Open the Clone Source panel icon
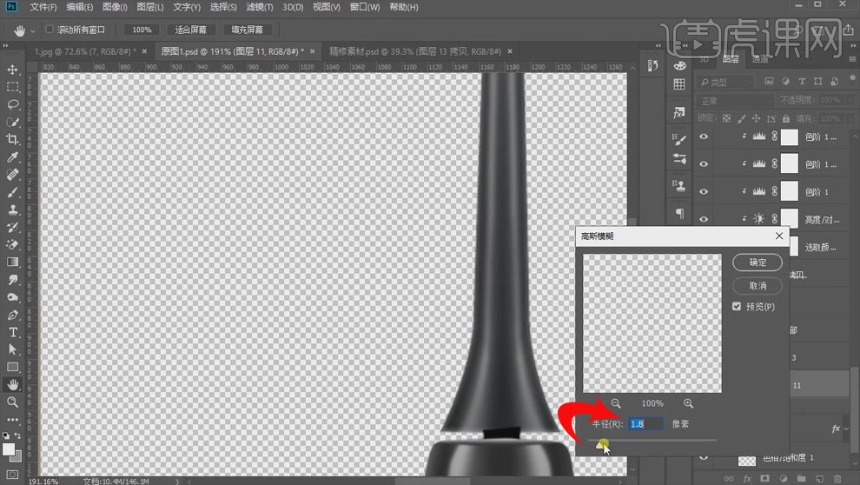This screenshot has height=485, width=860. (679, 185)
